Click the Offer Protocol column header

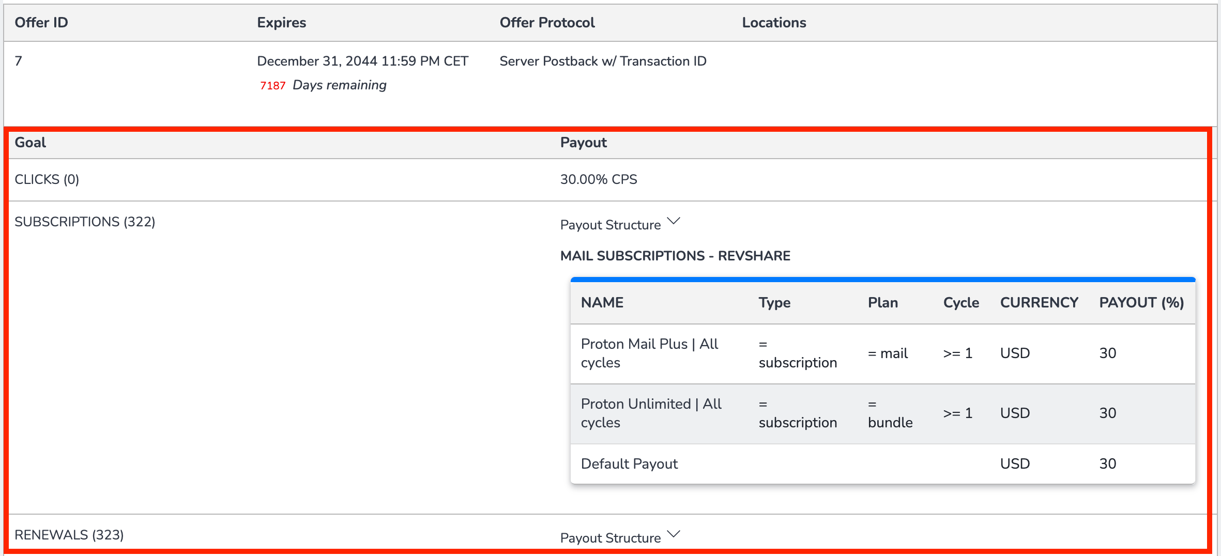pyautogui.click(x=547, y=22)
